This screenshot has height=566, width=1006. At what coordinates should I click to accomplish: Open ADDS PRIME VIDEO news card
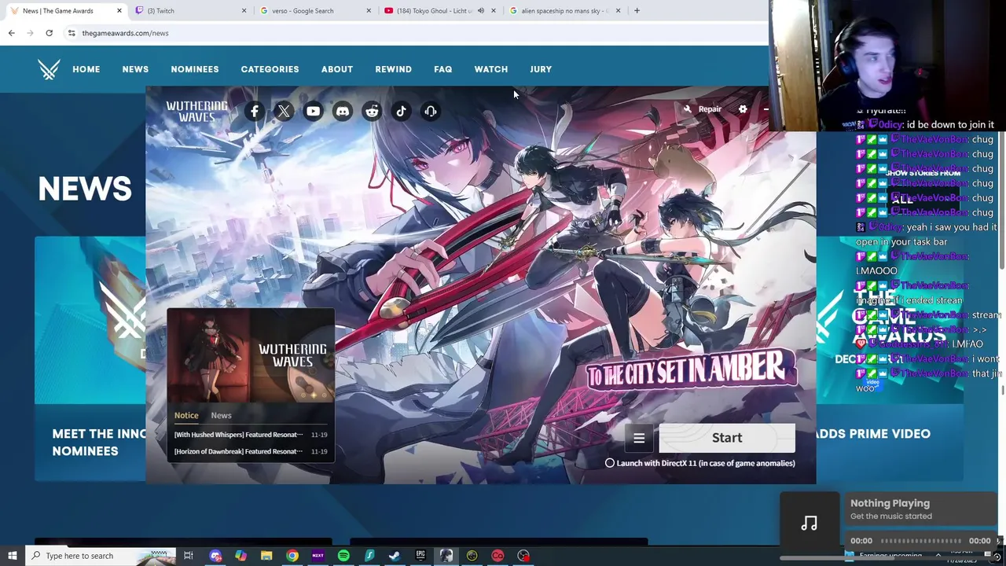[x=890, y=359]
